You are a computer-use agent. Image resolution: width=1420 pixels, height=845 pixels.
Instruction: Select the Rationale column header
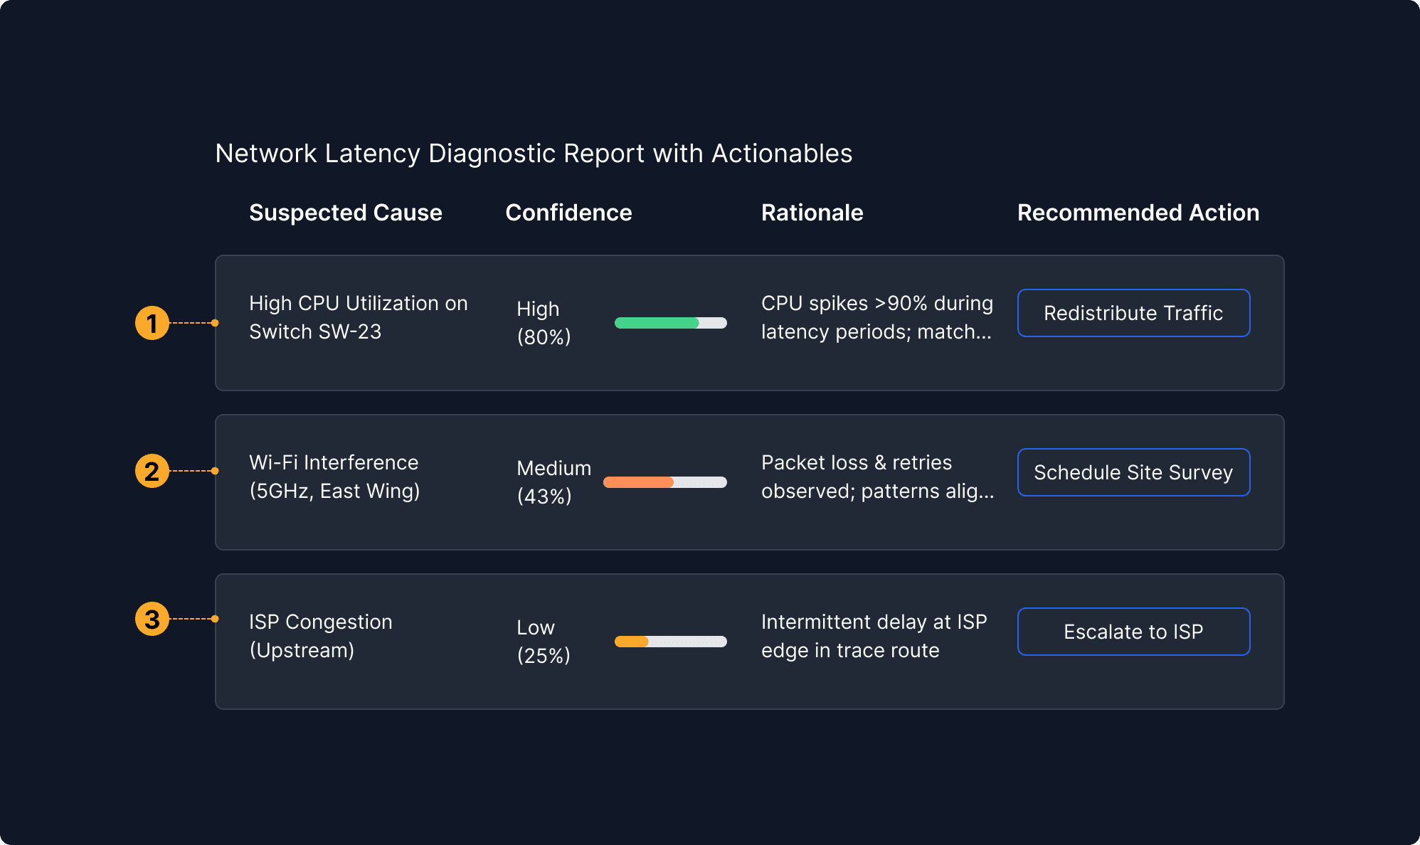click(x=812, y=213)
